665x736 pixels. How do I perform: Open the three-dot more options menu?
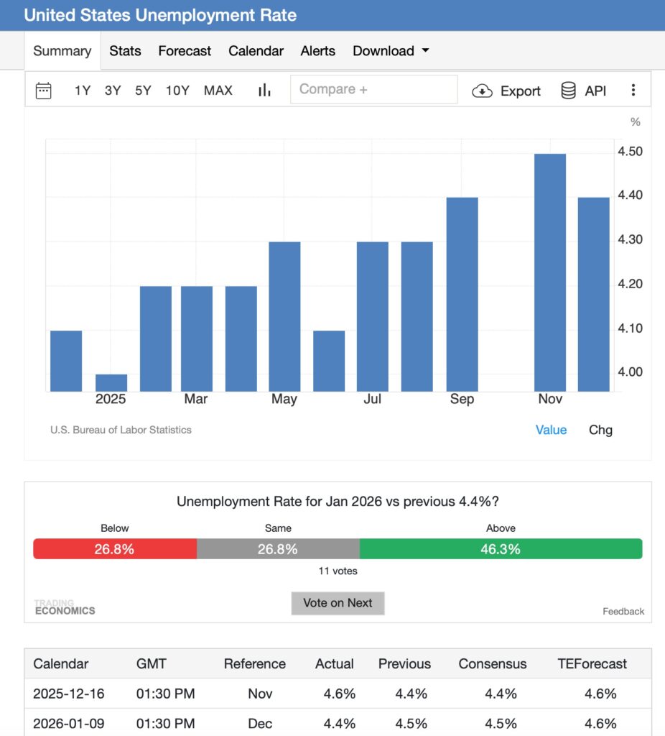[x=633, y=91]
